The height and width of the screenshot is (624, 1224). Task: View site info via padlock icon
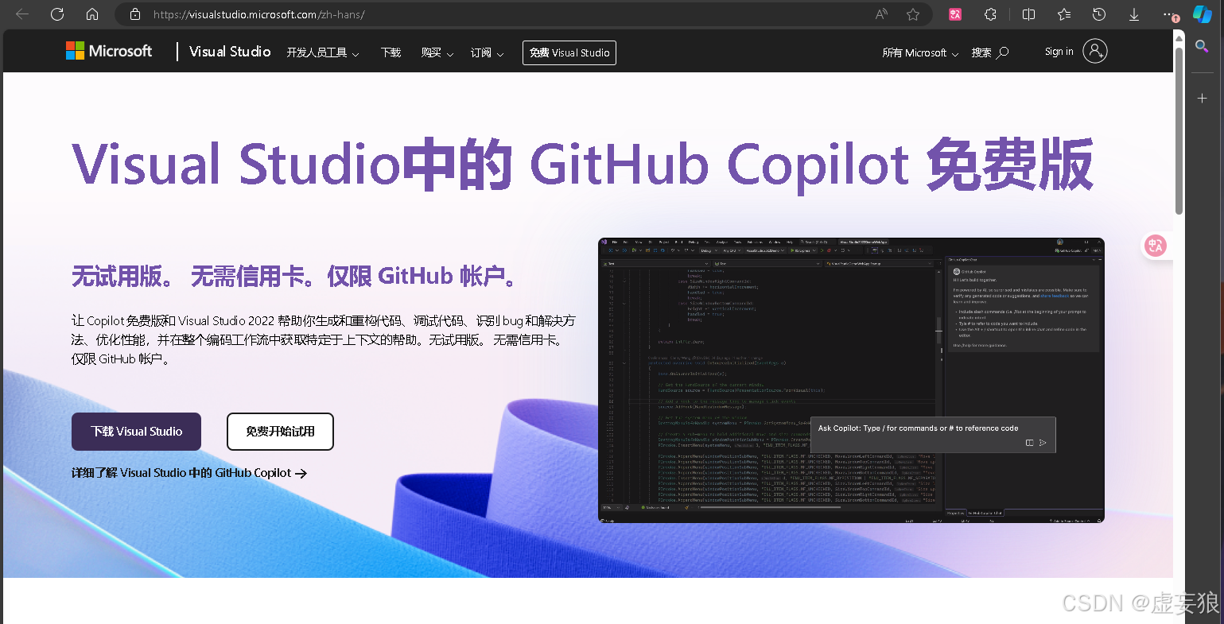coord(135,14)
